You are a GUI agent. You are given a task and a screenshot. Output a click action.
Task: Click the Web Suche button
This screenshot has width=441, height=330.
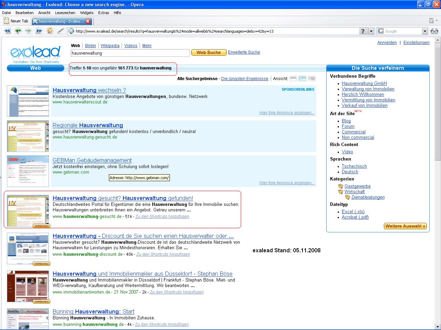(208, 53)
